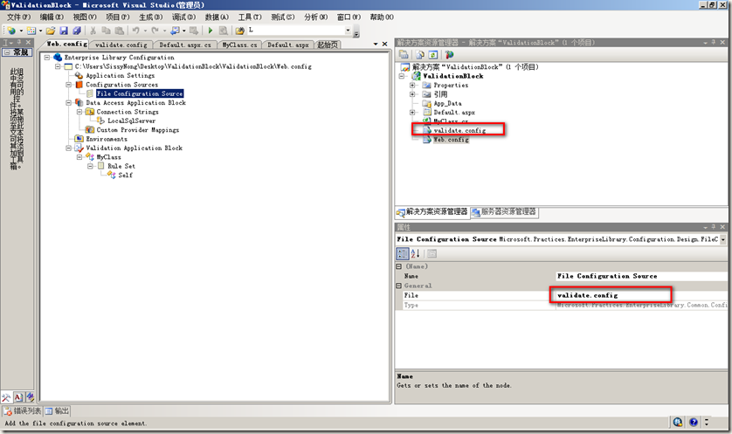Select the LocalSqlServer connection string node
The width and height of the screenshot is (732, 434).
pyautogui.click(x=131, y=121)
